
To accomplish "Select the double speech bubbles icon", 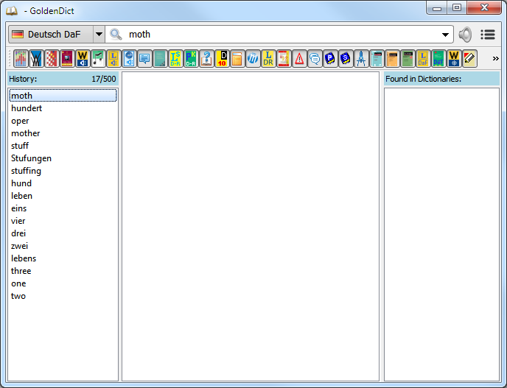I will point(315,58).
